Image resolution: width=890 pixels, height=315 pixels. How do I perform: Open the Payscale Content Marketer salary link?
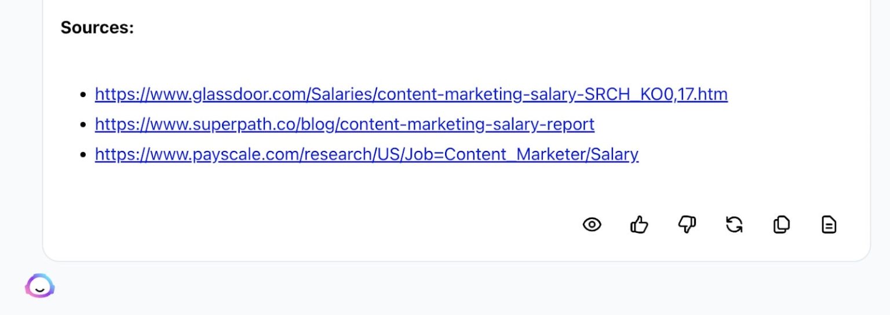[366, 154]
